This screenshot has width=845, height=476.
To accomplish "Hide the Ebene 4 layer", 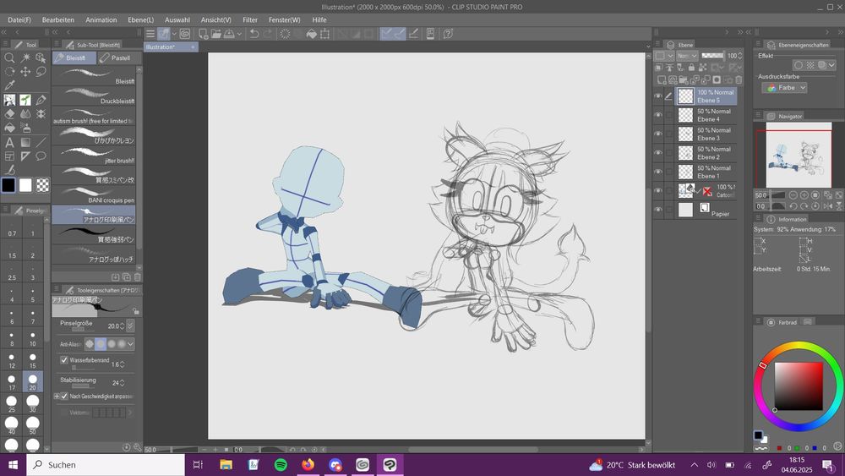I will tap(658, 115).
